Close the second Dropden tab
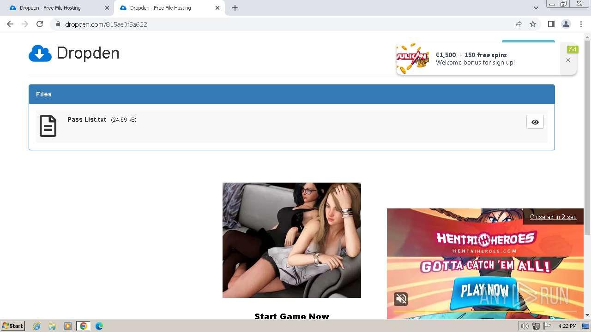This screenshot has width=591, height=332. (x=217, y=8)
